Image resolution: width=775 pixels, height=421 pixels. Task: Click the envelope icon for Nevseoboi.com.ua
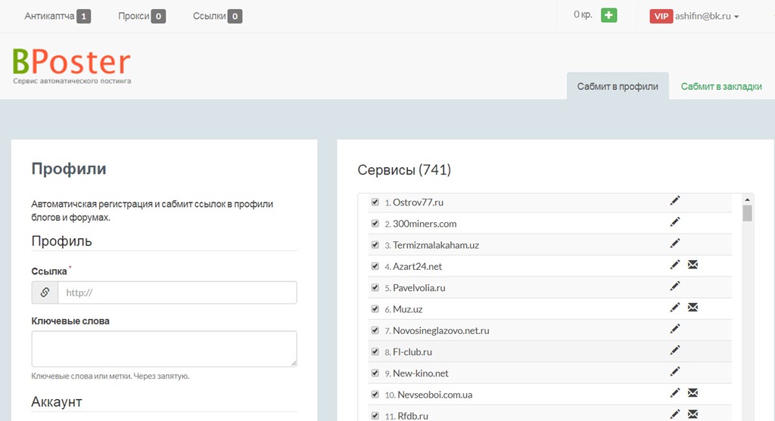coord(693,393)
